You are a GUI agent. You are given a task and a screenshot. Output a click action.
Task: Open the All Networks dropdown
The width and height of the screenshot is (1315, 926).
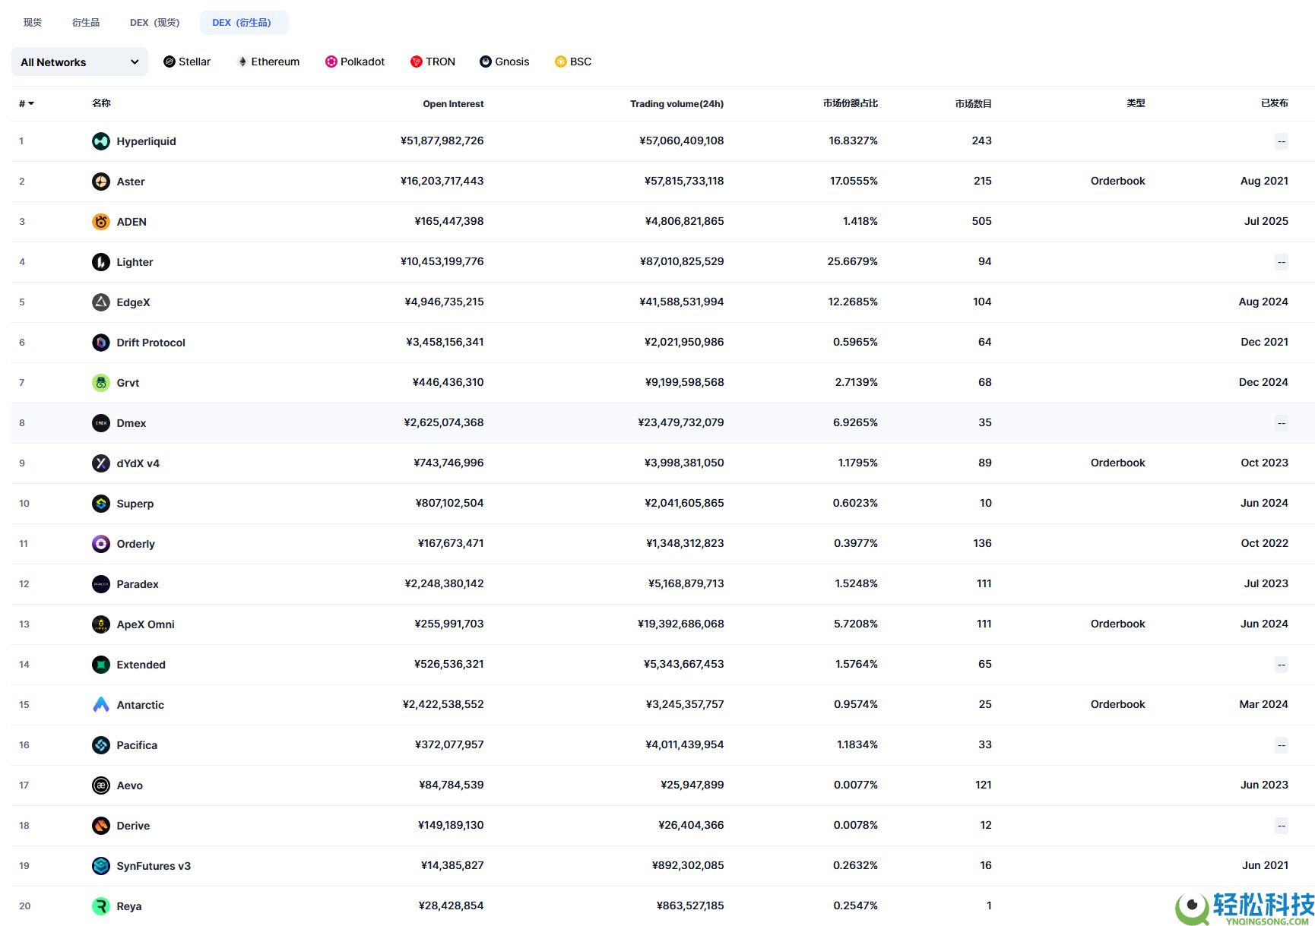[x=79, y=62]
